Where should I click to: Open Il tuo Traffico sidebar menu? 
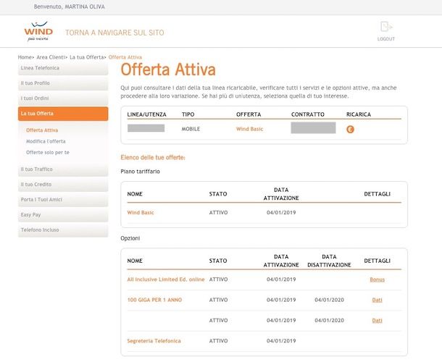pyautogui.click(x=63, y=169)
